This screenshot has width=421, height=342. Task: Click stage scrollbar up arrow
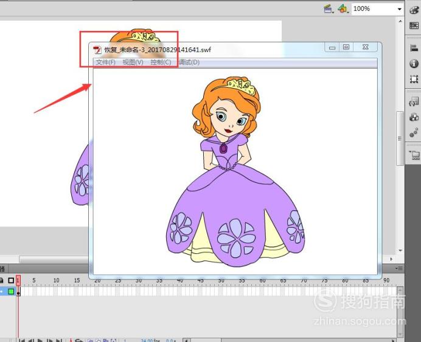400,22
